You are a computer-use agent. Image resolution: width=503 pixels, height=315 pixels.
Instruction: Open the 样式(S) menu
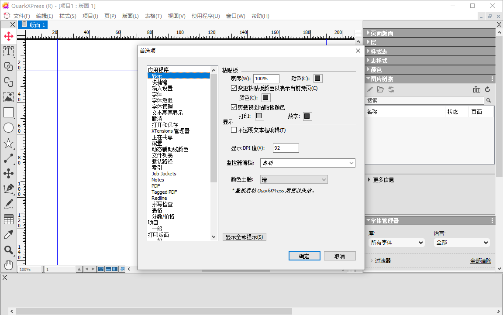[68, 16]
